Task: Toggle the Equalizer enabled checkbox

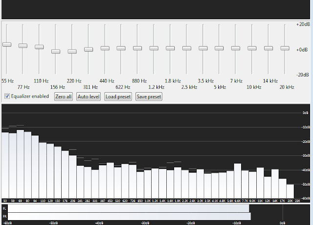Action: pyautogui.click(x=7, y=96)
